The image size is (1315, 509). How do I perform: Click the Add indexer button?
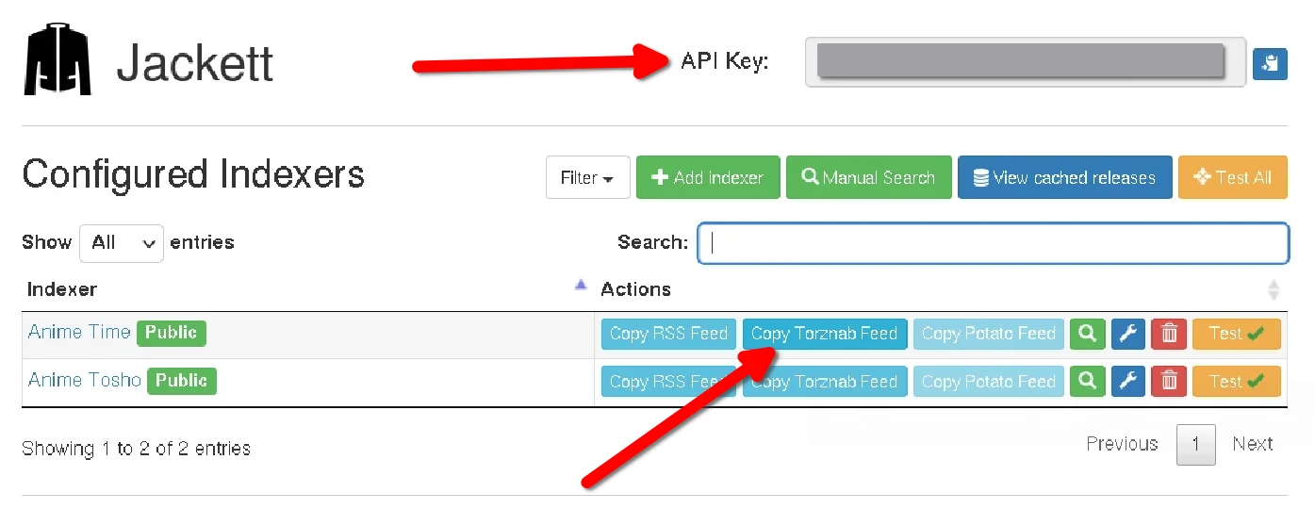coord(708,177)
